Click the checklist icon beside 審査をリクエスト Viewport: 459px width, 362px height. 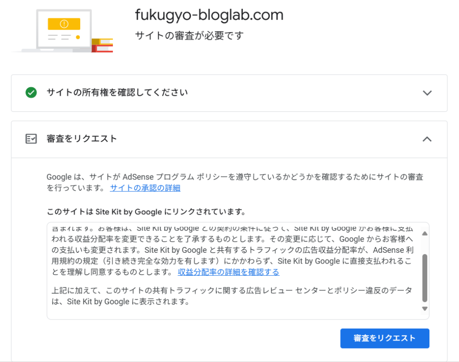tap(31, 139)
